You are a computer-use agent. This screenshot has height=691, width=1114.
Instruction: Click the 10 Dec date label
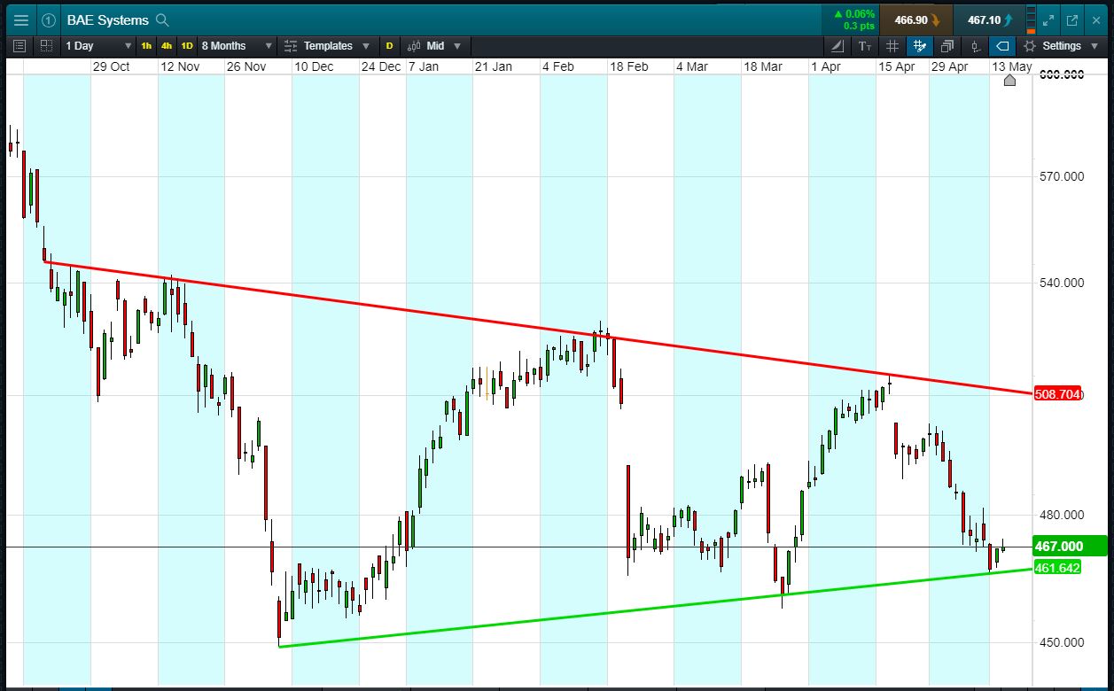point(314,66)
